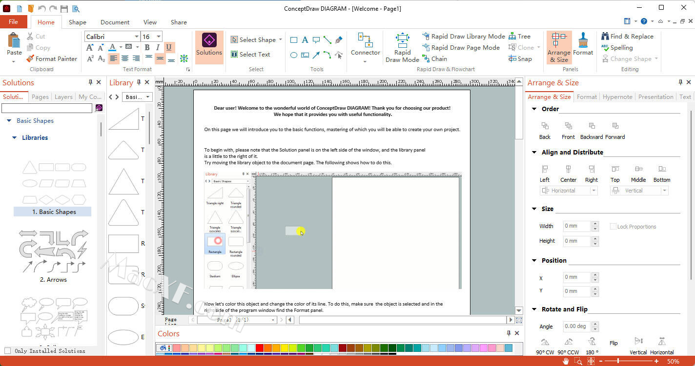Click the Solutions icon in the ribbon
This screenshot has width=695, height=366.
[209, 45]
